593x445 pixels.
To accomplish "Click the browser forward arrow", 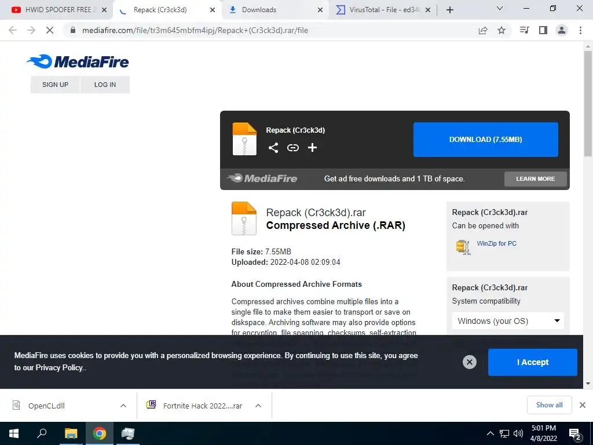I will [x=31, y=30].
